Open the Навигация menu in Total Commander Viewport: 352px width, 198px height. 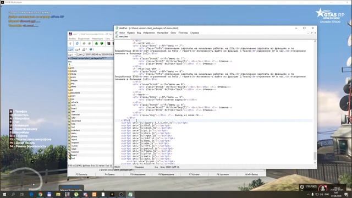[97, 38]
